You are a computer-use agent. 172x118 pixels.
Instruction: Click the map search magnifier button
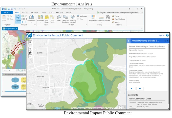[x=30, y=42]
